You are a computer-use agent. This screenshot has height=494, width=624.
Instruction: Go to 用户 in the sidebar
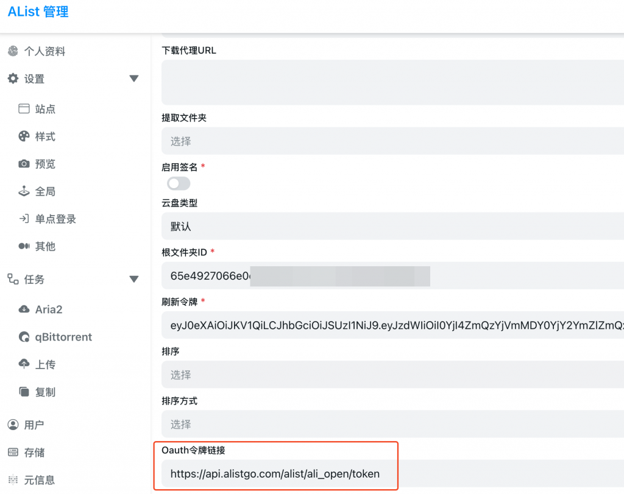pyautogui.click(x=34, y=425)
